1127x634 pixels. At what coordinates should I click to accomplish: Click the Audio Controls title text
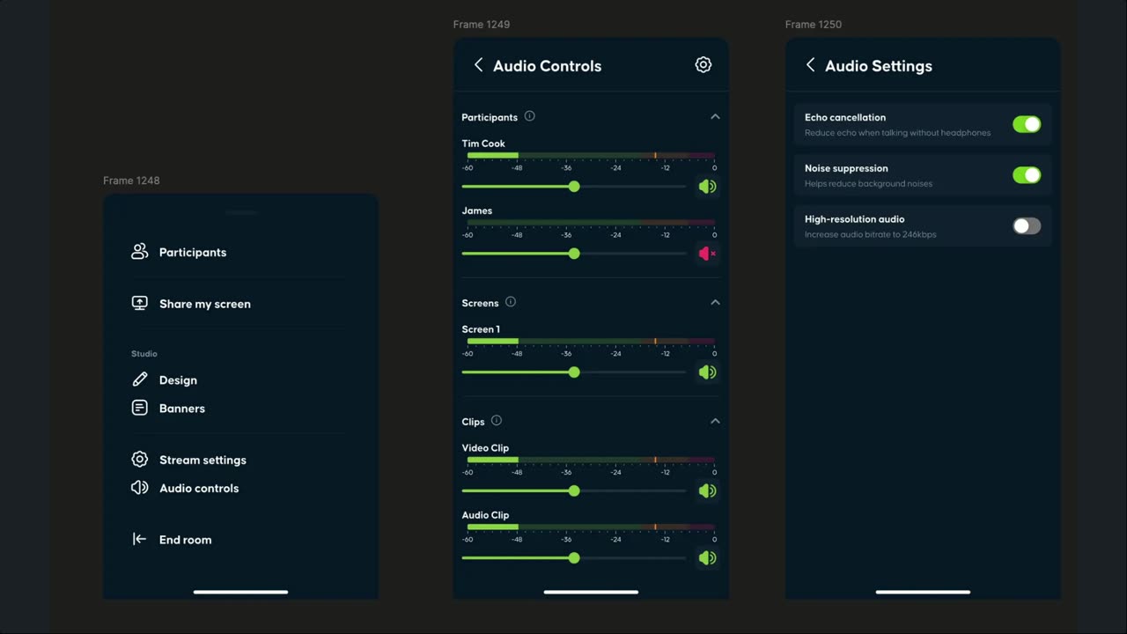547,66
